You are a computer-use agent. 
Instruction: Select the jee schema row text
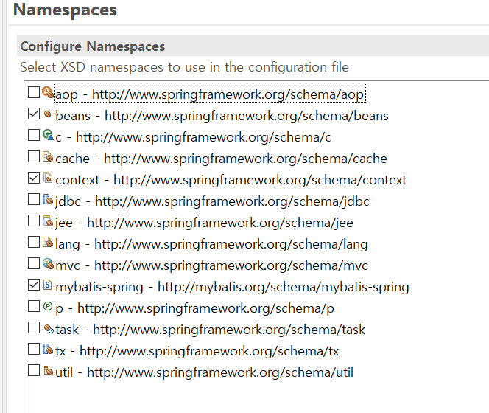pyautogui.click(x=204, y=223)
